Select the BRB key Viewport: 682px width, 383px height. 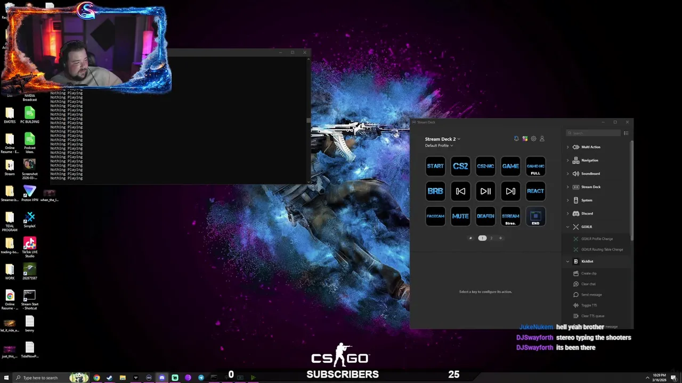[x=435, y=191]
